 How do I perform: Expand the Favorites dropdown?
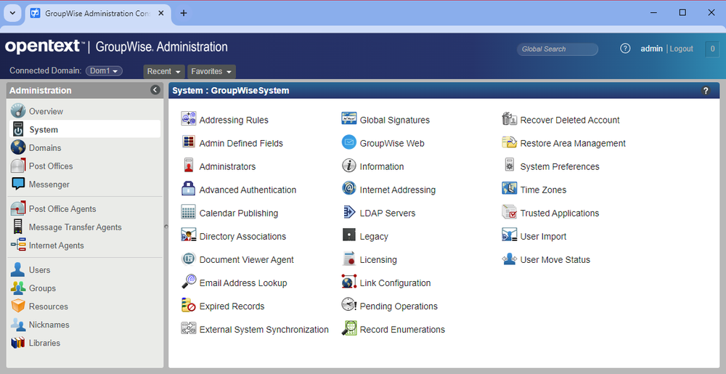coord(211,71)
